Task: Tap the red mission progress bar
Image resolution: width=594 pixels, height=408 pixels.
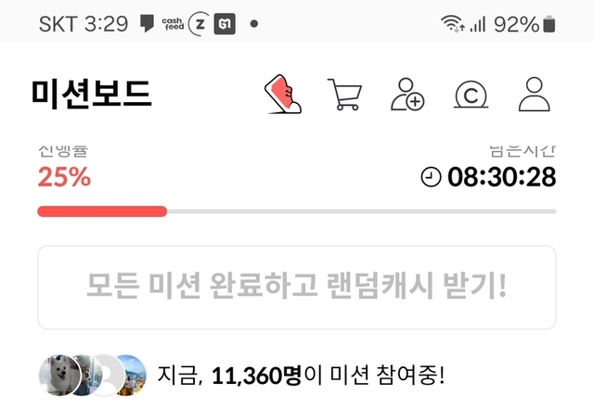Action: 102,211
